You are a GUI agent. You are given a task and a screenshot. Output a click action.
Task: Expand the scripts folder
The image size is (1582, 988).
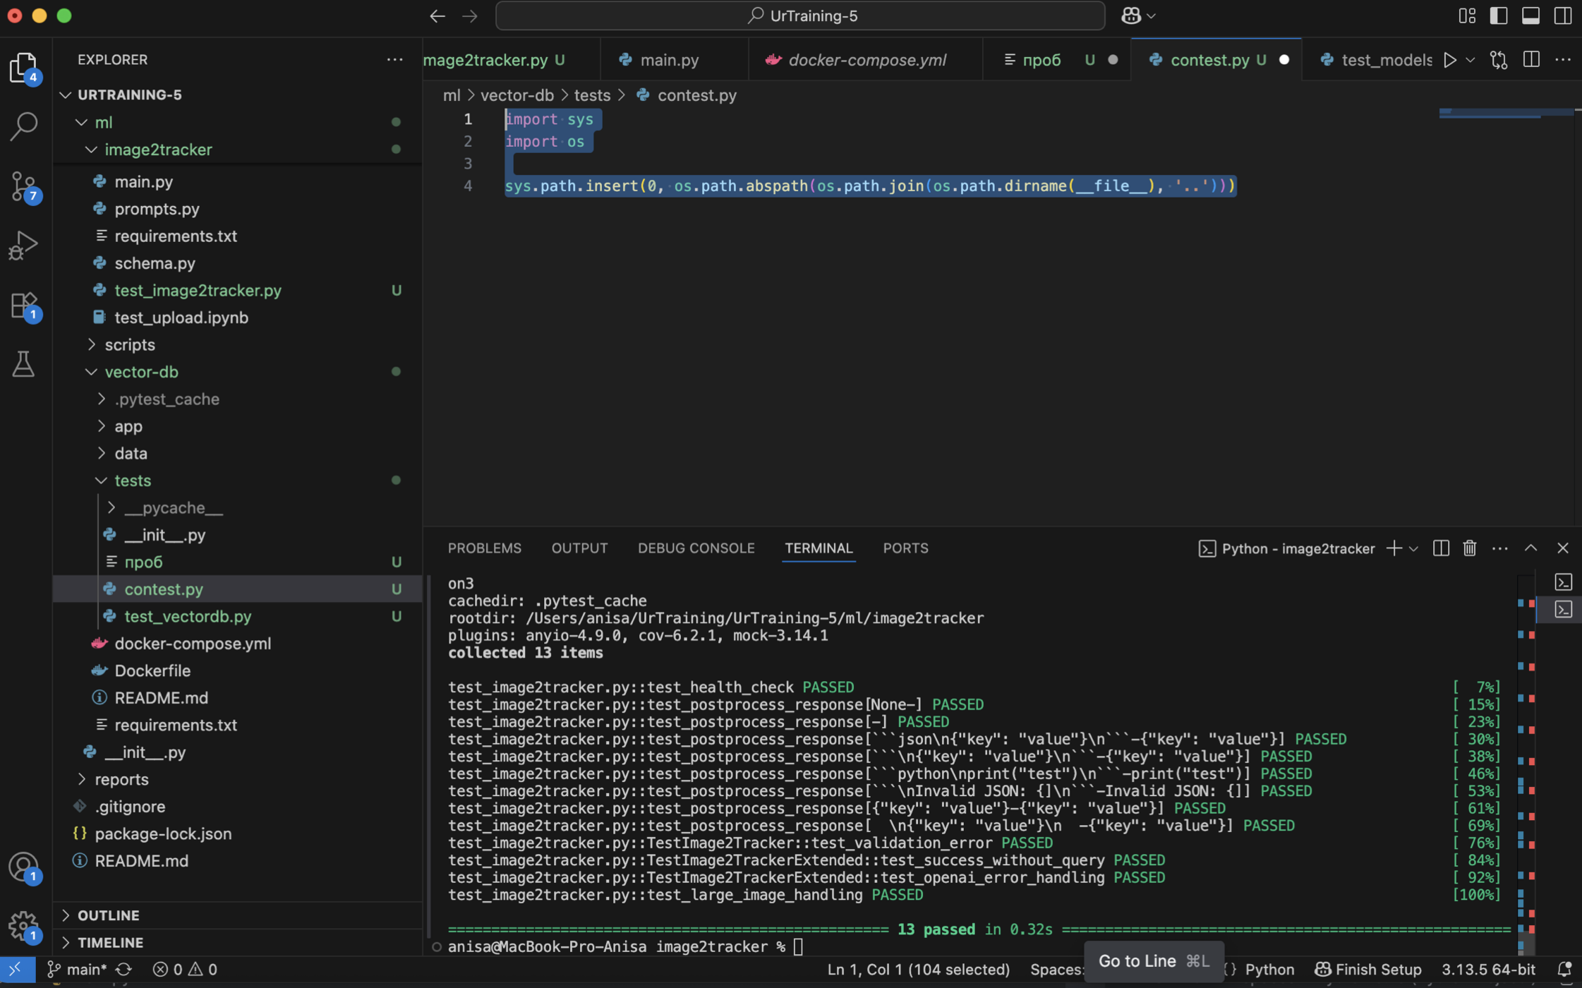point(130,344)
